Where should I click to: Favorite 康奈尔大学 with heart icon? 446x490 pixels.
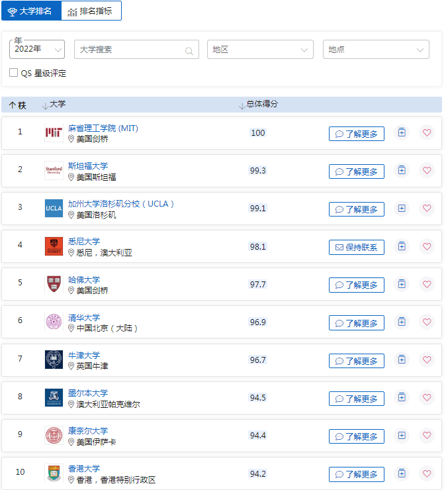point(427,435)
